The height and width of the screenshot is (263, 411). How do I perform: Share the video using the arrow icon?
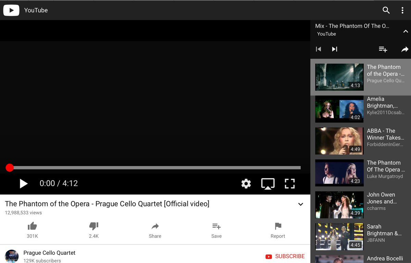tap(155, 226)
